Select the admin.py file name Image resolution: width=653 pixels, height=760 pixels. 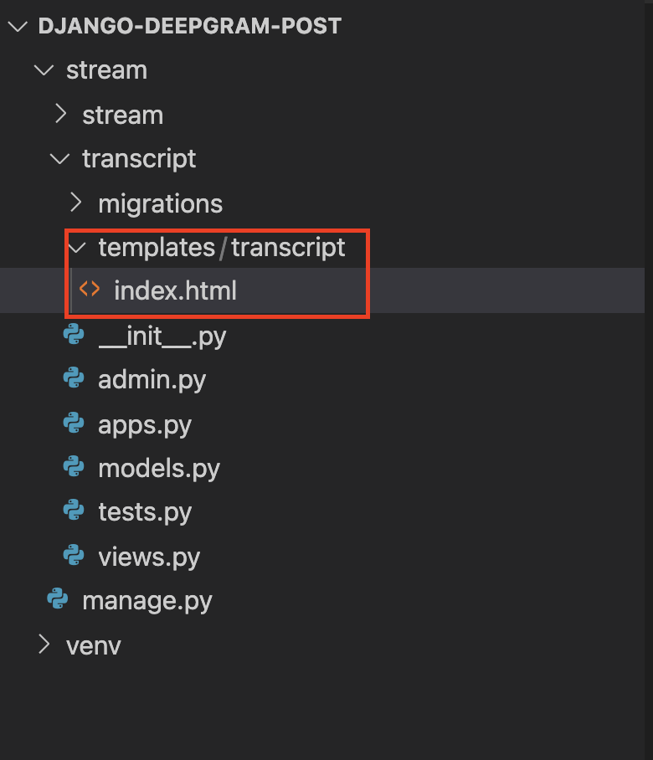point(152,380)
